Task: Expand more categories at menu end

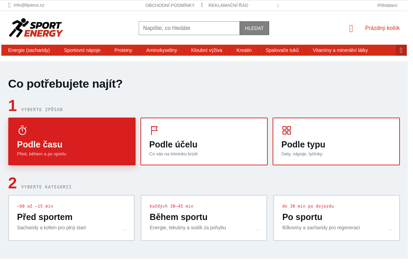Action: coord(401,50)
